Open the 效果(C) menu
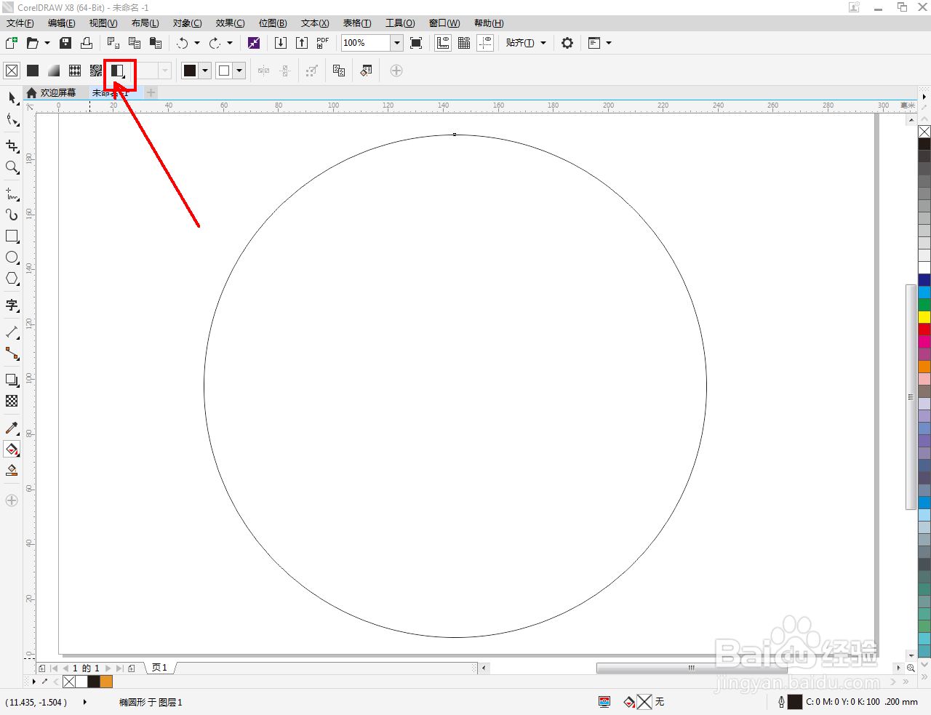Viewport: 931px width, 715px height. tap(230, 23)
